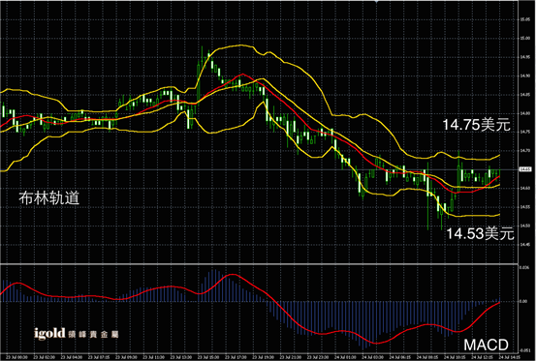Click the 14.80 price axis label

(525, 113)
